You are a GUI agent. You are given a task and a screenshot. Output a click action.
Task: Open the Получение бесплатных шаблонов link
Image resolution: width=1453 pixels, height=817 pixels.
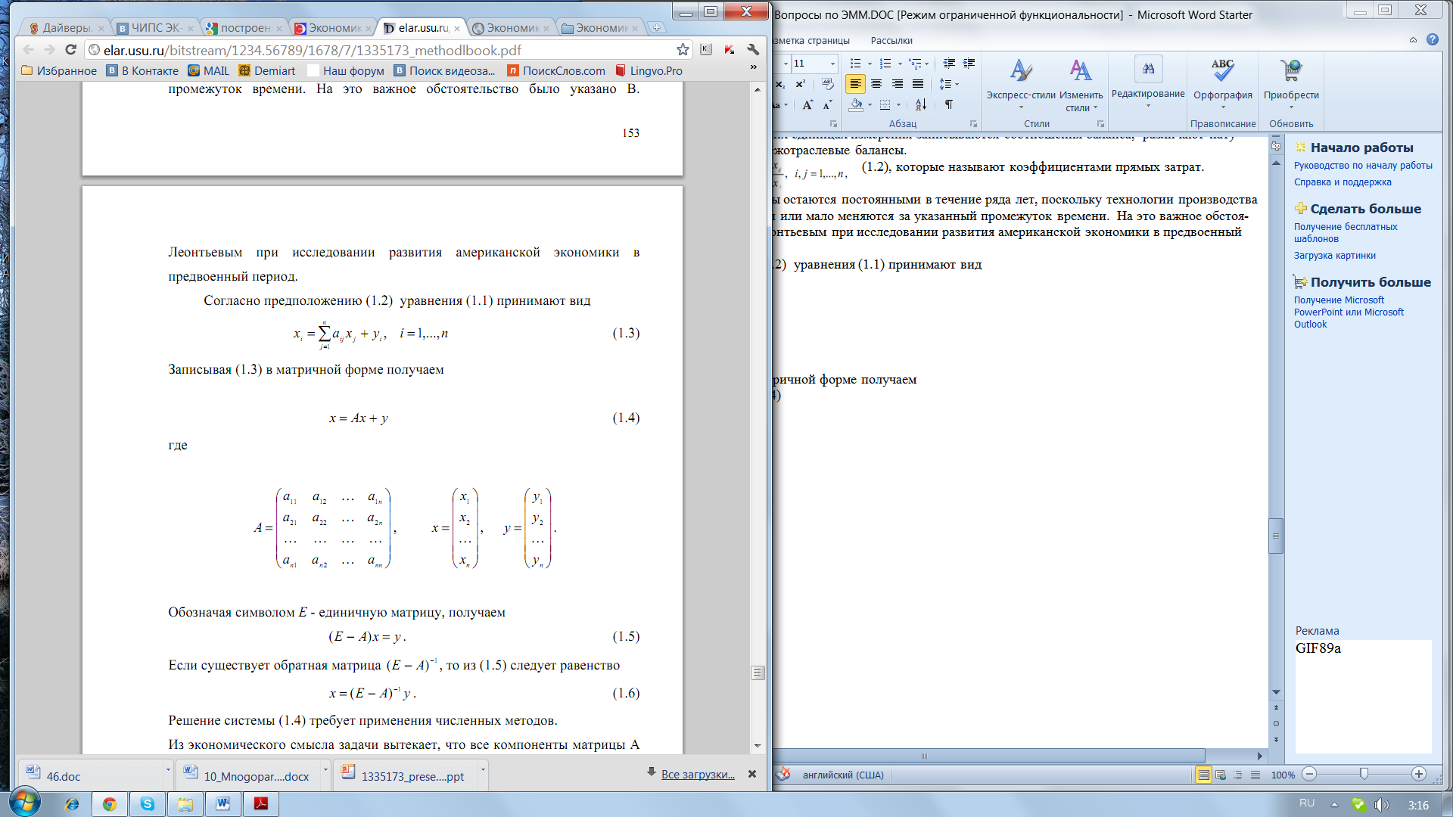pyautogui.click(x=1345, y=233)
